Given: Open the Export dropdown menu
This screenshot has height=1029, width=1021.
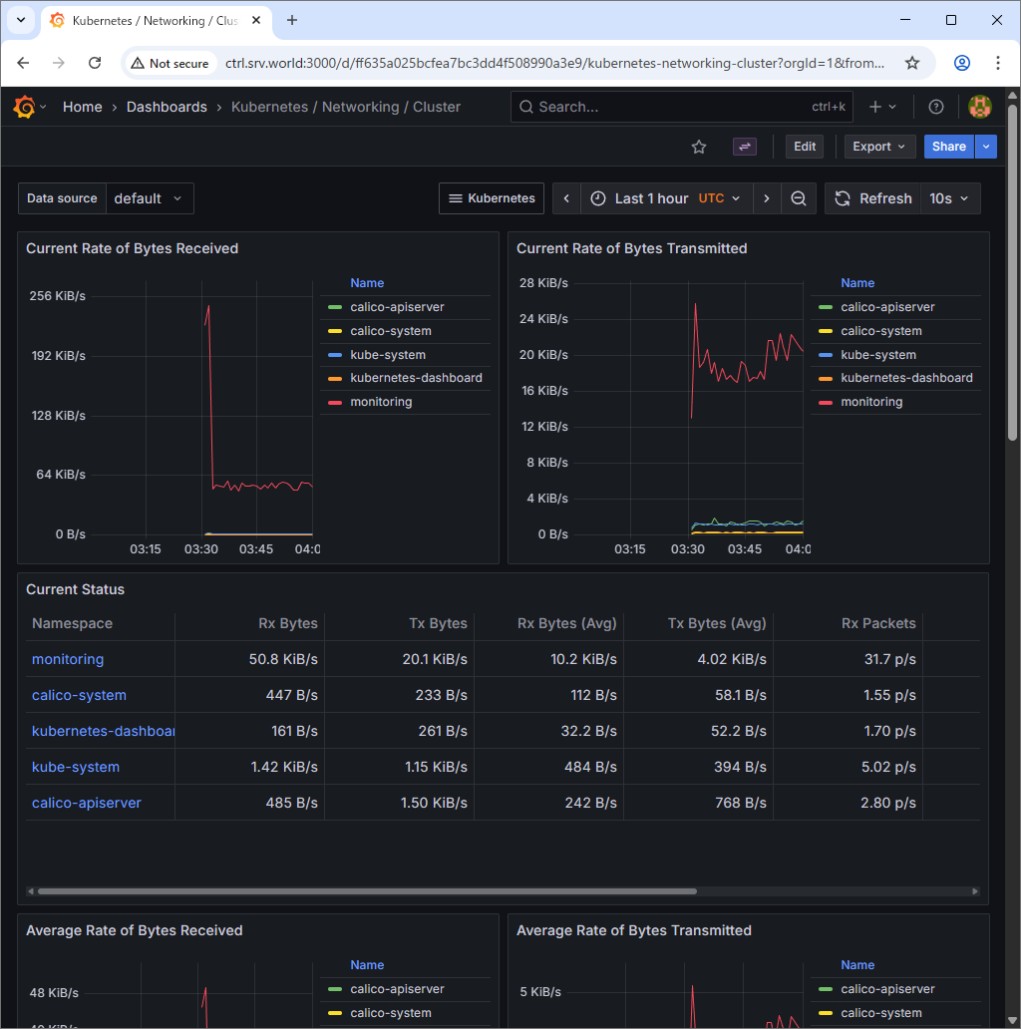Looking at the screenshot, I should click(879, 147).
